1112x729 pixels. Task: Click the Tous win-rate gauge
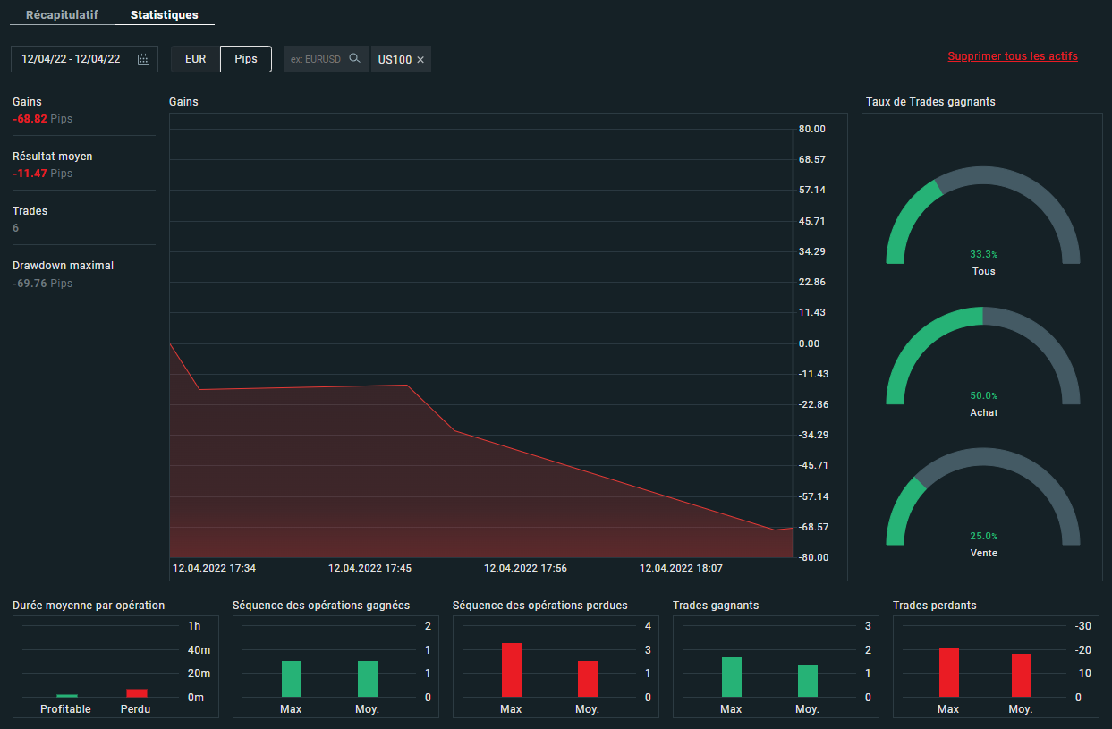pos(982,219)
